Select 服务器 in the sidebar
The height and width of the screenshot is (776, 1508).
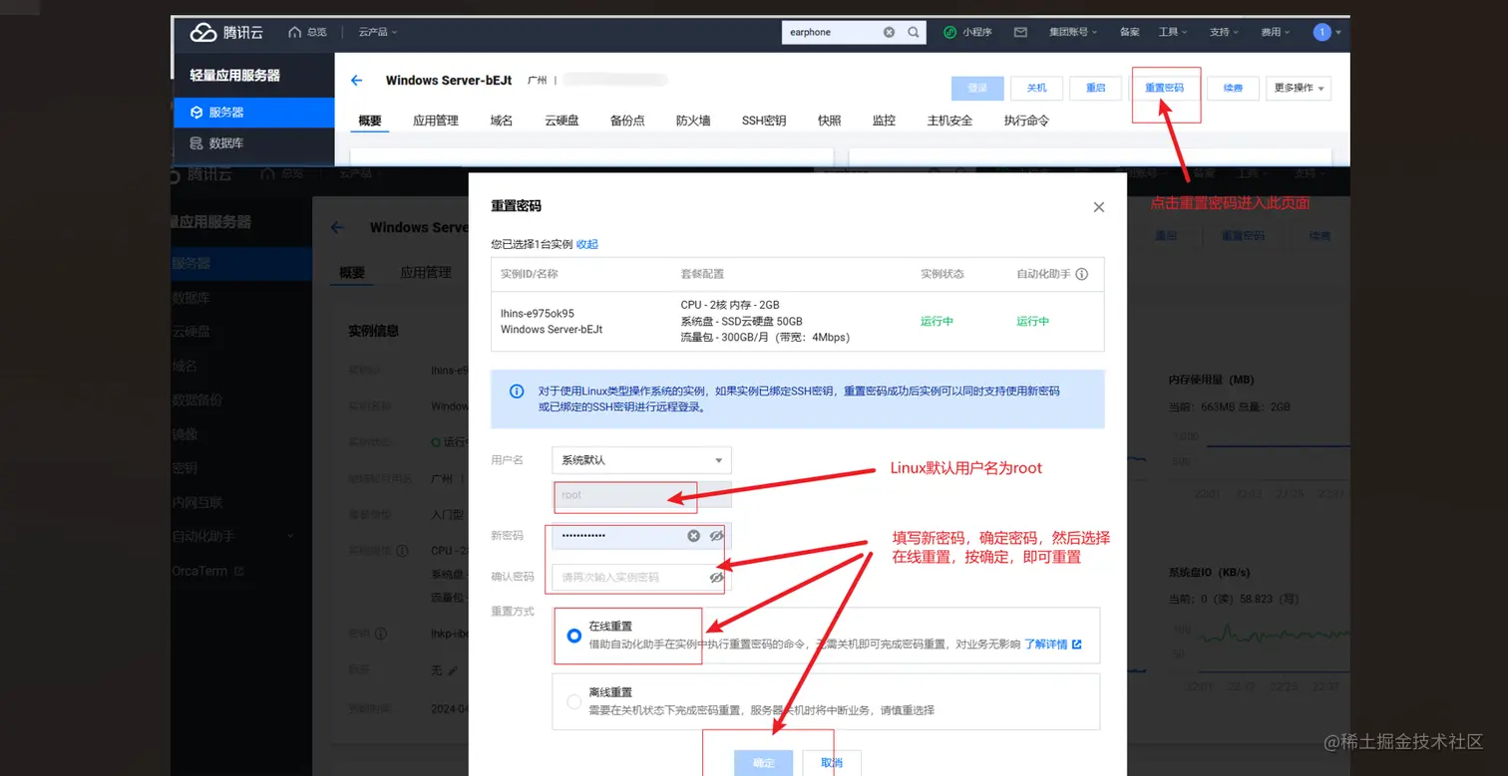click(x=253, y=113)
